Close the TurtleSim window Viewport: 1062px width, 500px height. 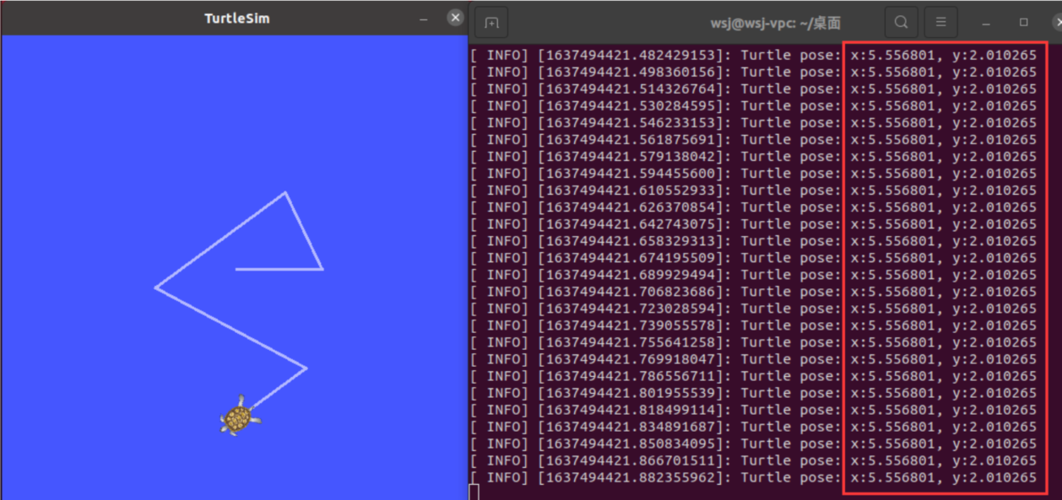pos(455,17)
